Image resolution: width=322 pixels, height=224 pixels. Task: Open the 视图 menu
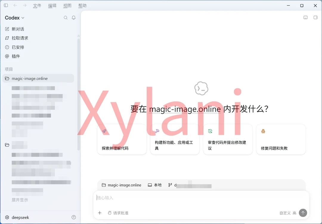pyautogui.click(x=67, y=6)
